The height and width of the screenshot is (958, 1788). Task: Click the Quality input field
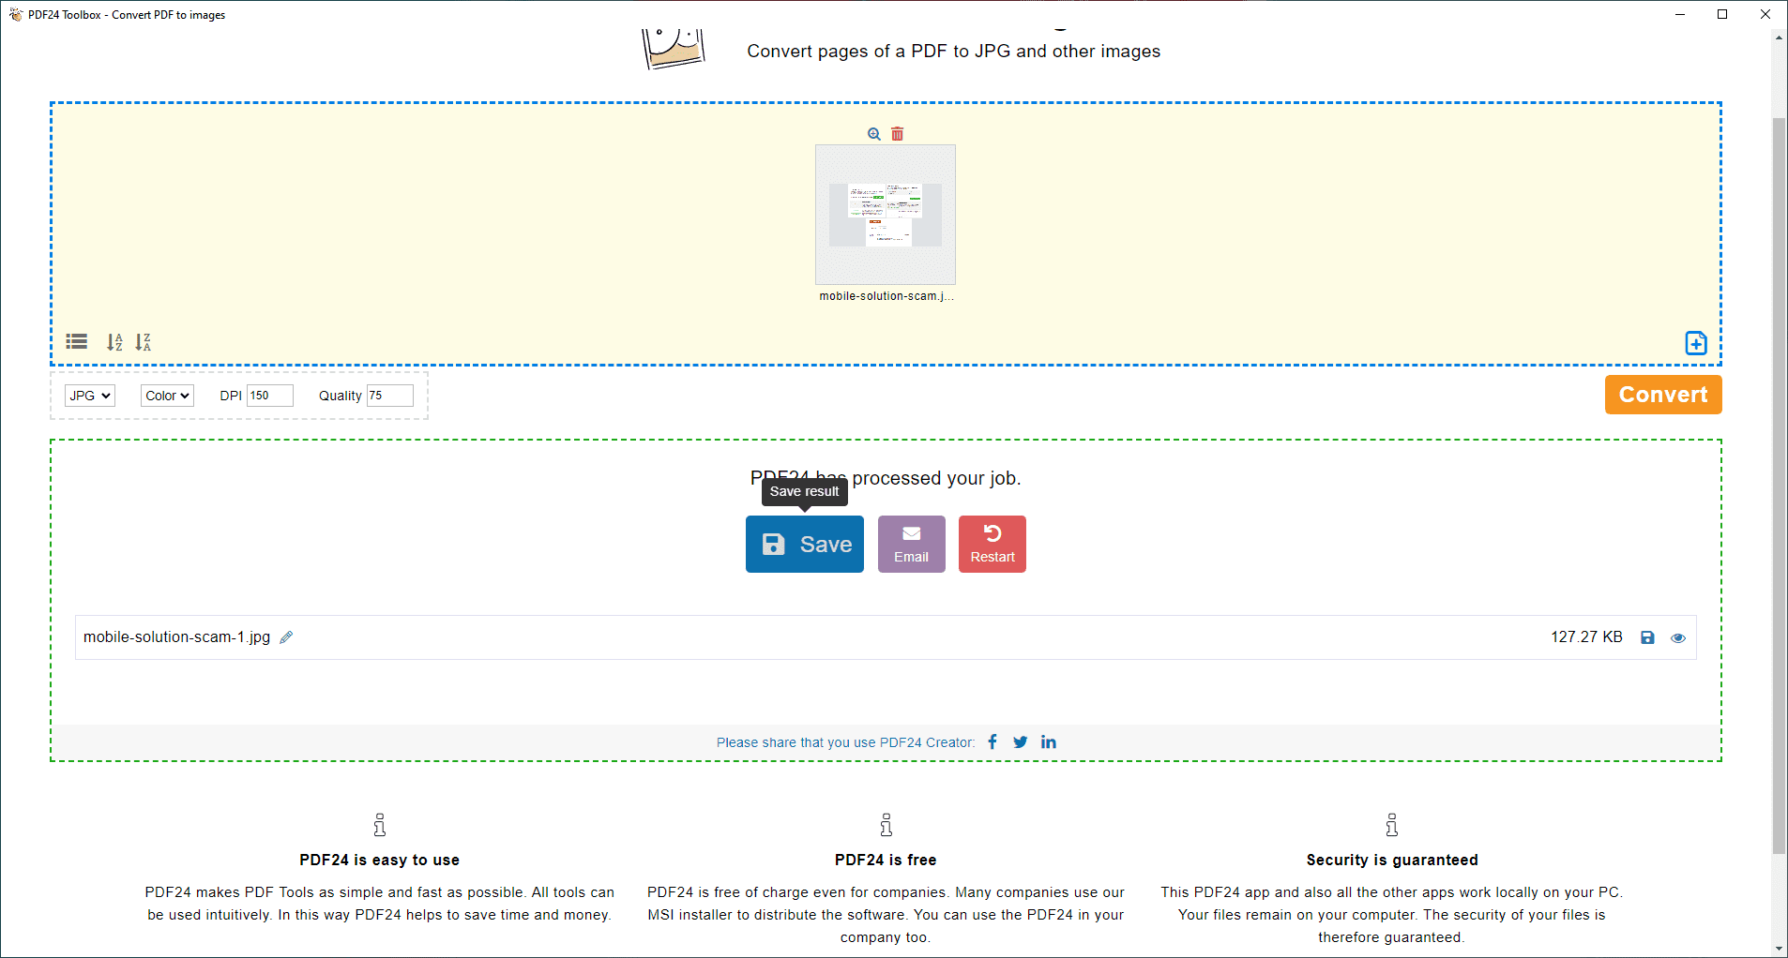click(390, 396)
